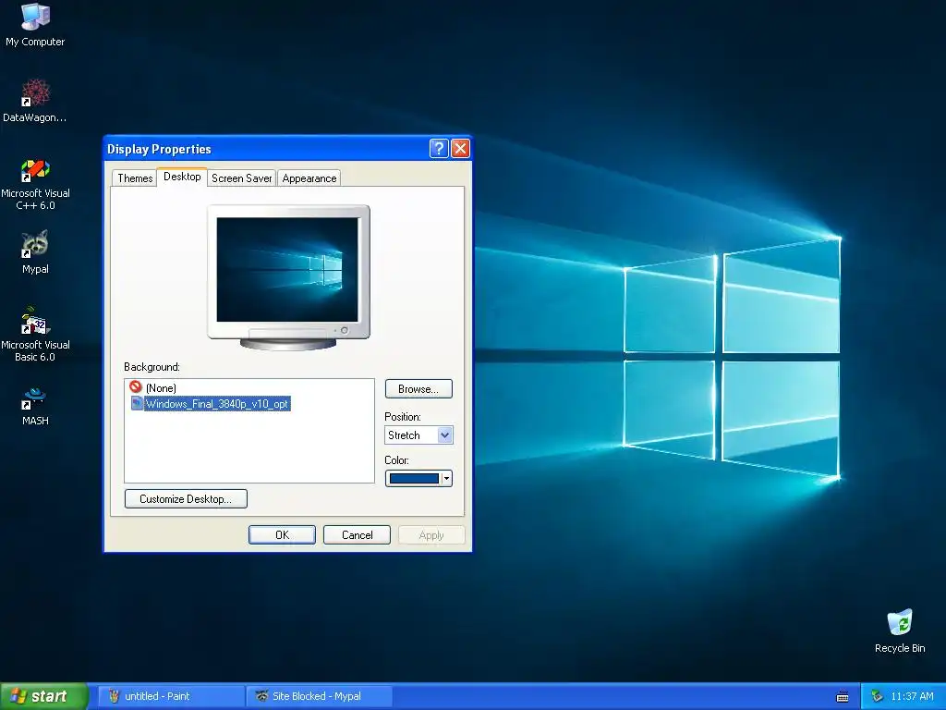Screen dimensions: 946x710
Task: Click the 11:37 AM taskbar clock
Action: [x=912, y=696]
